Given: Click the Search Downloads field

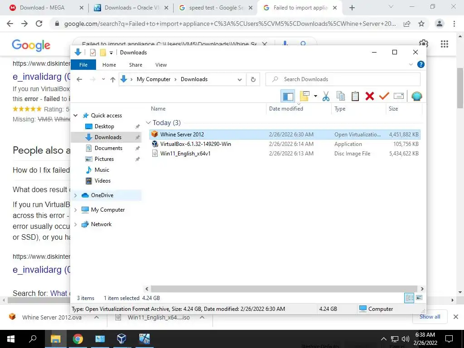Looking at the screenshot, I should click(343, 79).
